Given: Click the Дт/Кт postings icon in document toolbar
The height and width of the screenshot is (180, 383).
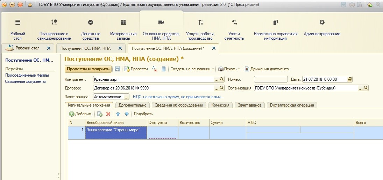Looking at the screenshot, I should [155, 69].
